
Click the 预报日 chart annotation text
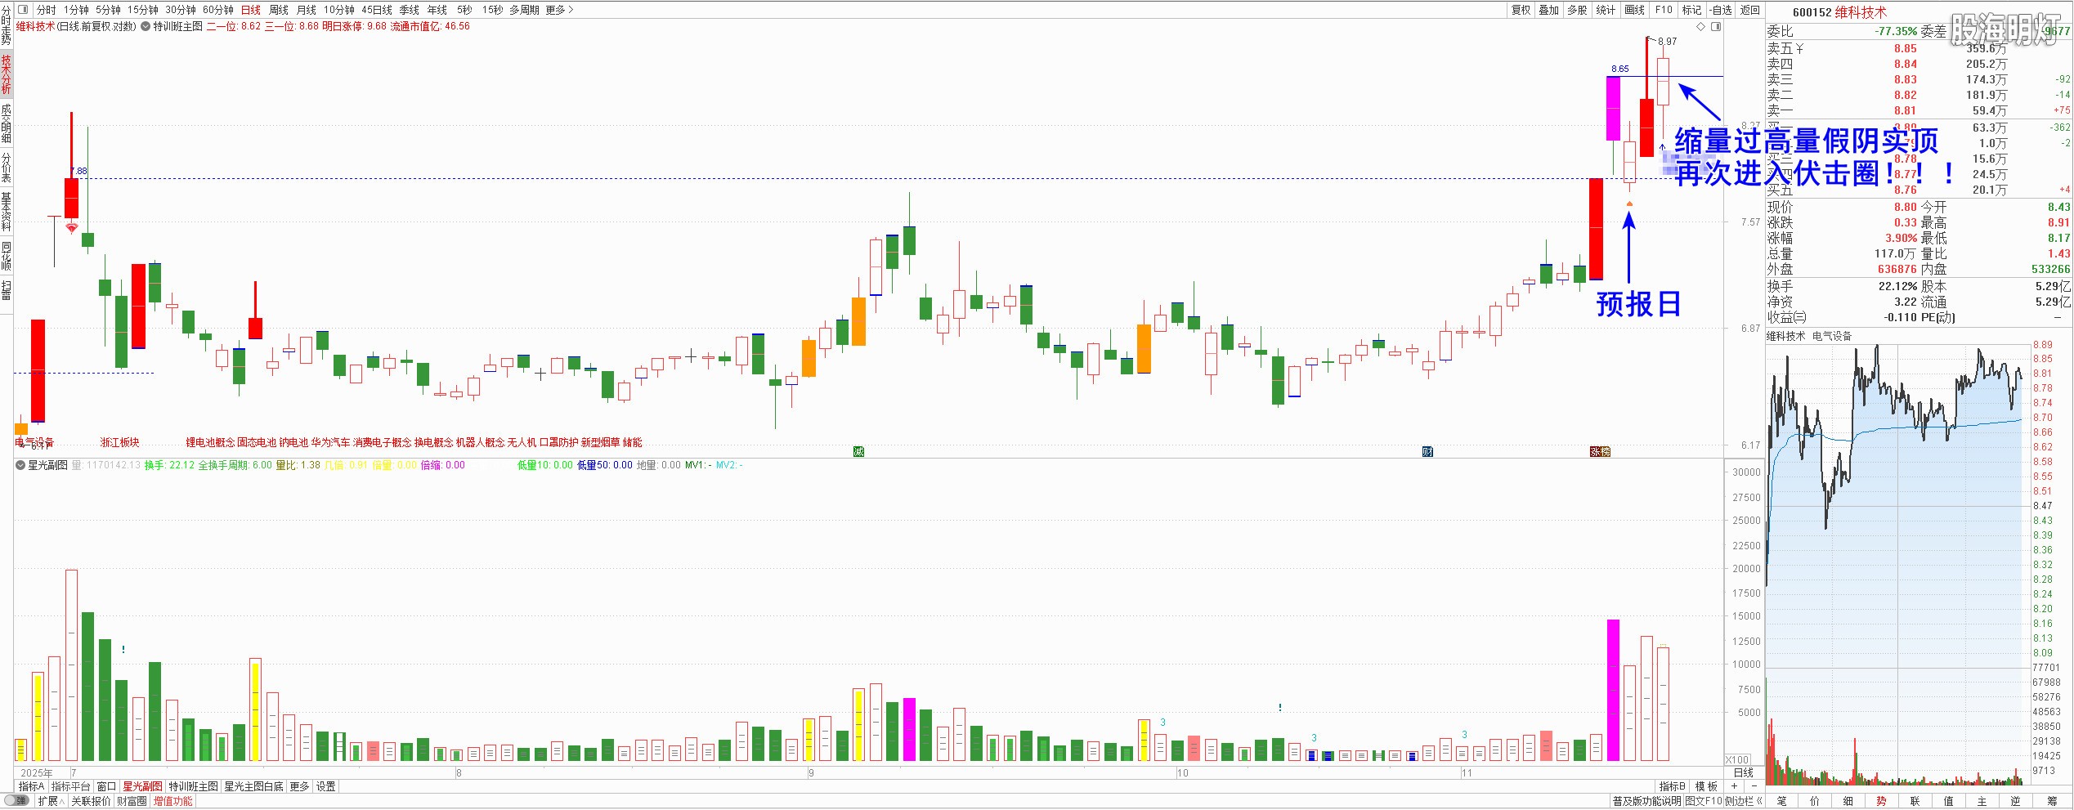[x=1638, y=304]
